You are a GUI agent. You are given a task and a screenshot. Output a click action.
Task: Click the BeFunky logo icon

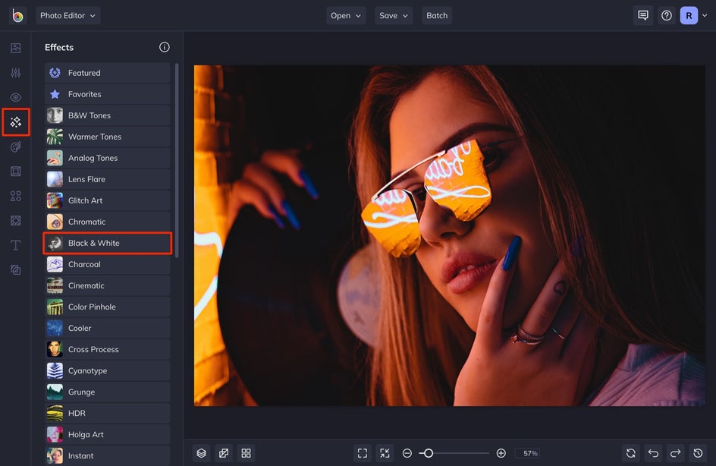(17, 15)
